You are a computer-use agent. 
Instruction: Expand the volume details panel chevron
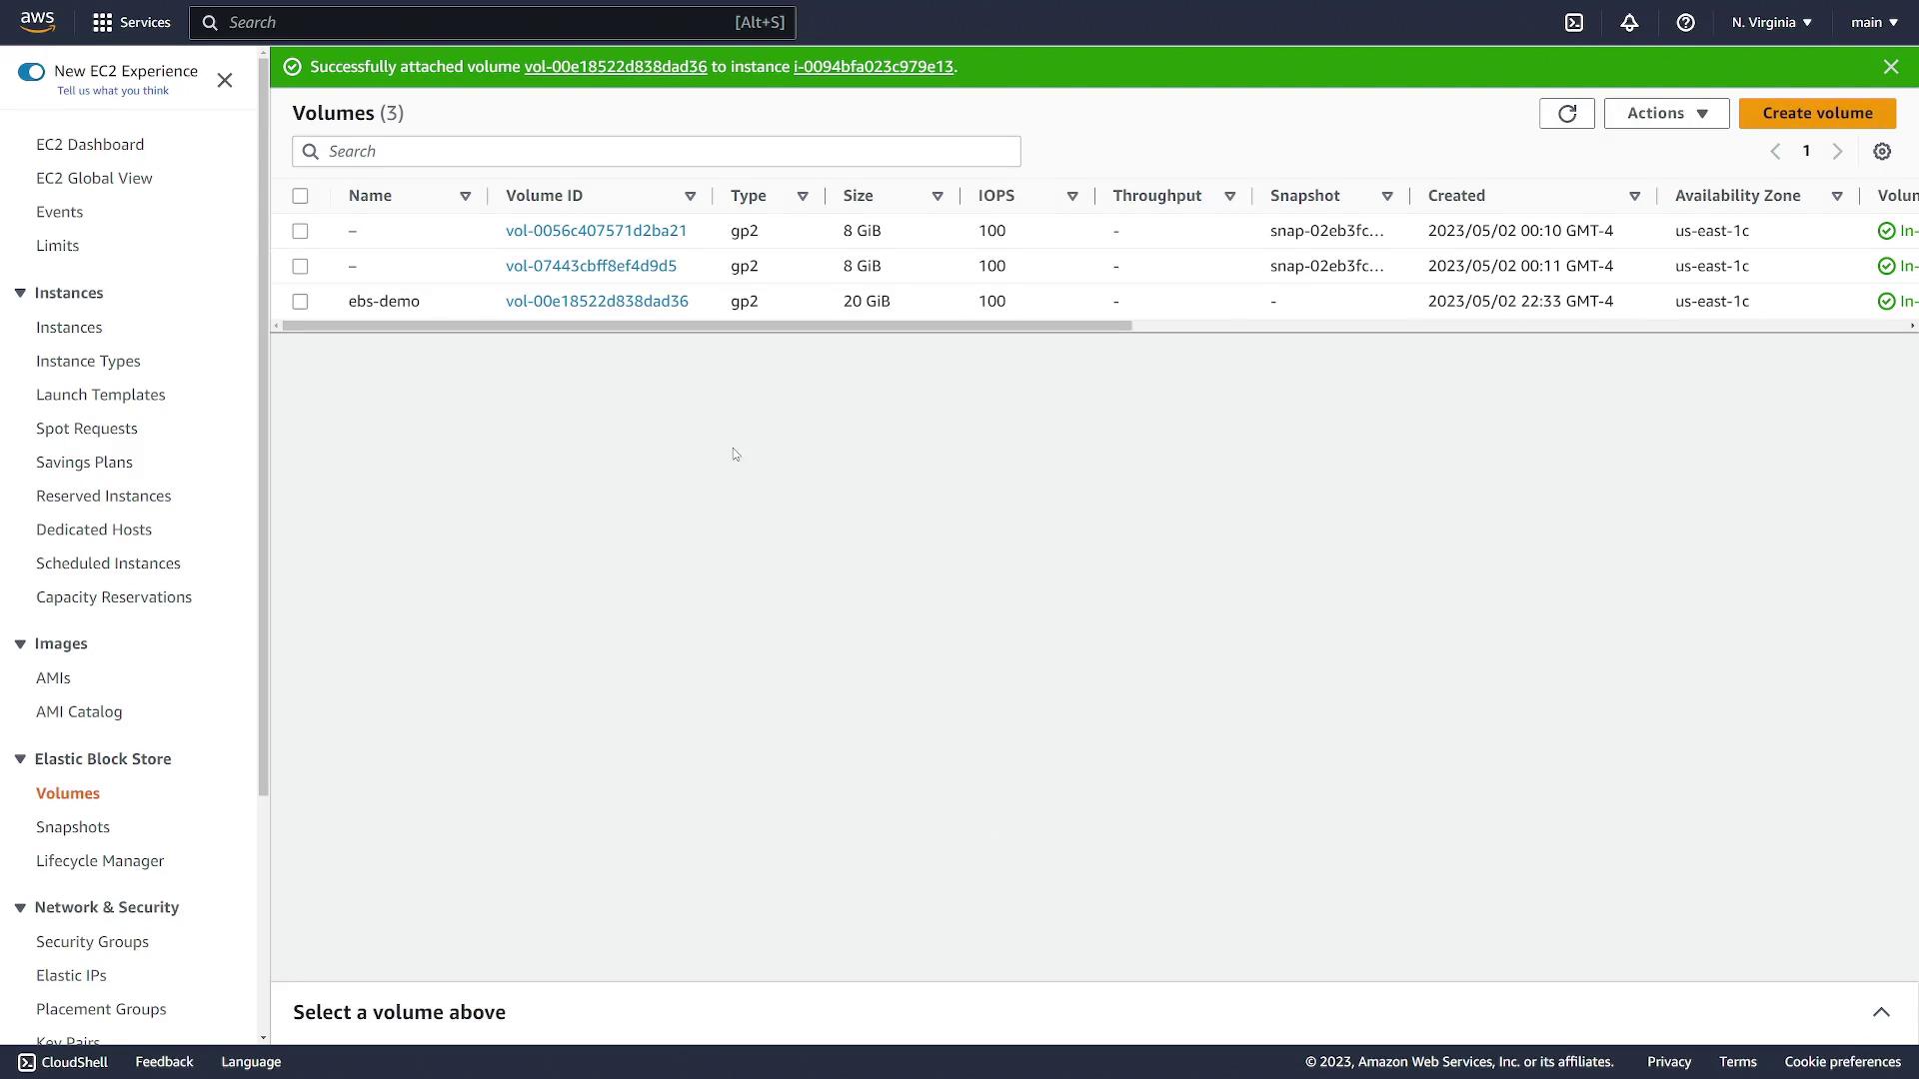(x=1881, y=1012)
